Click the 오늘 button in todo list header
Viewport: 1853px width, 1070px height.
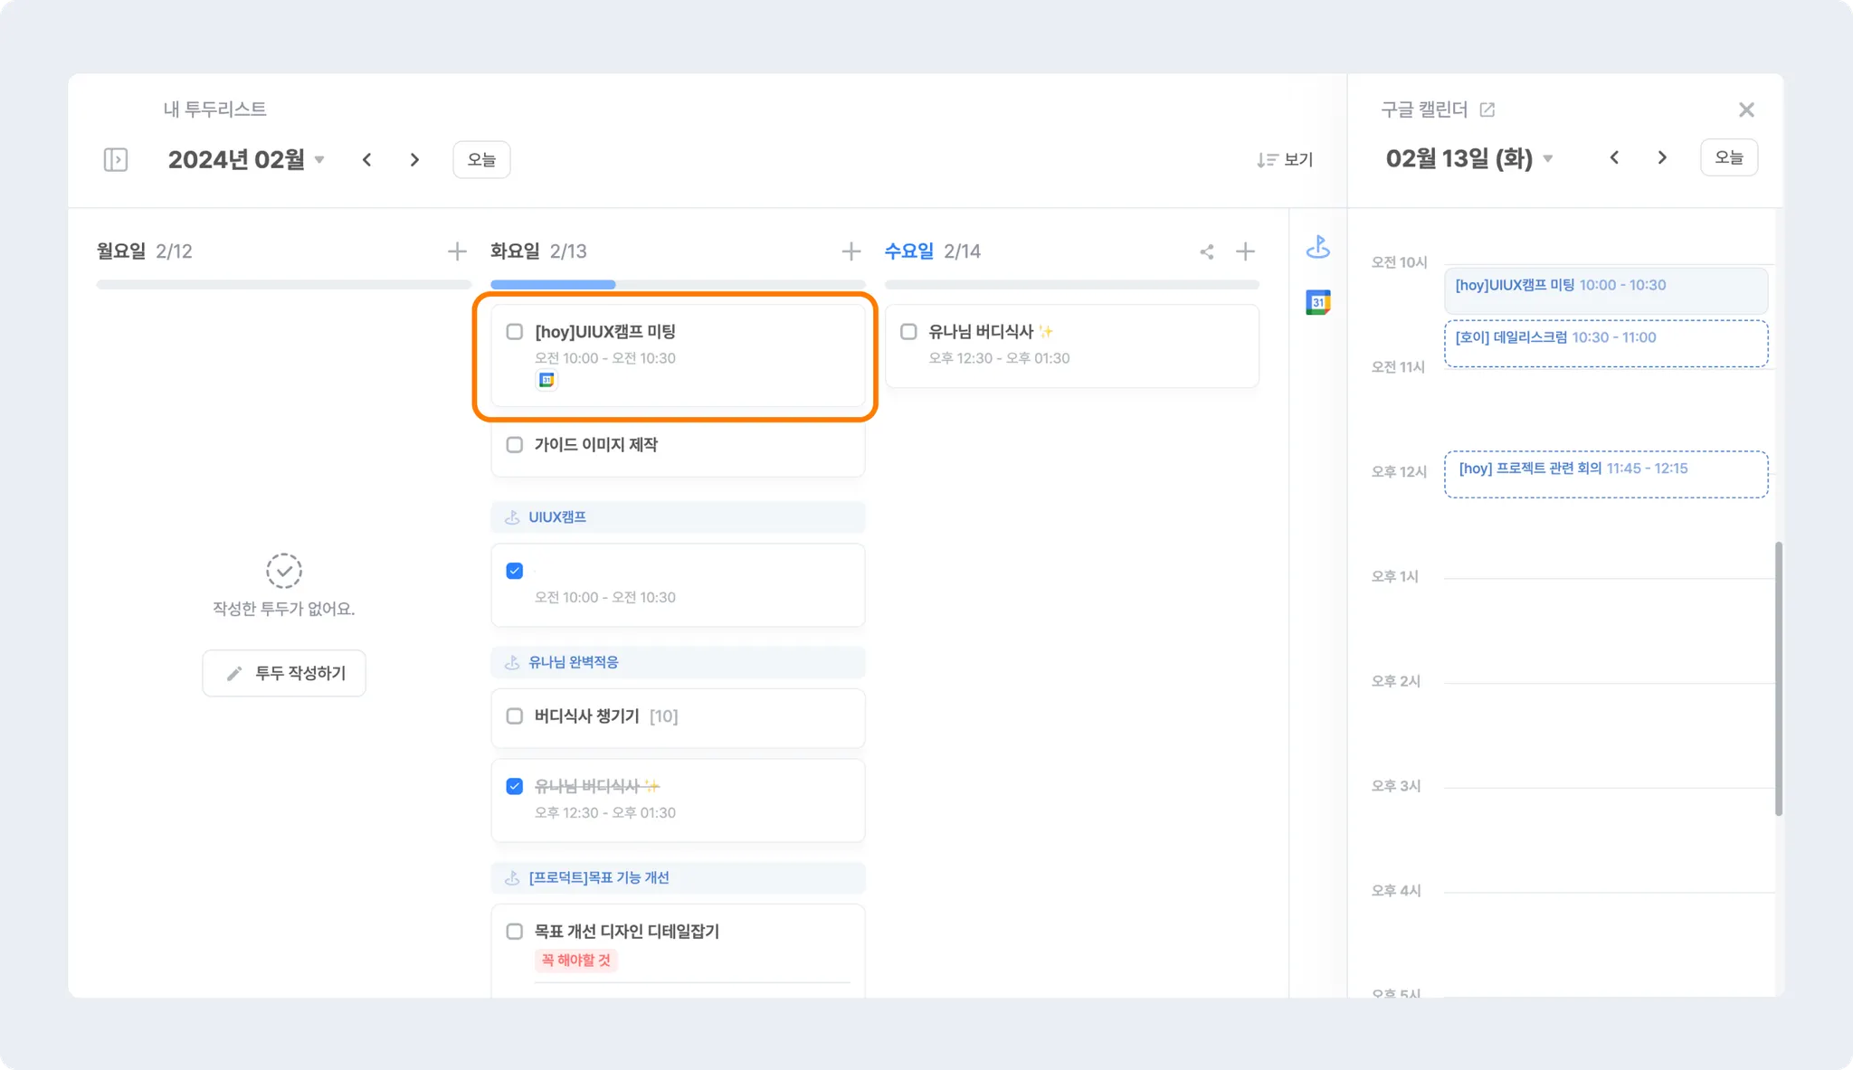481,160
